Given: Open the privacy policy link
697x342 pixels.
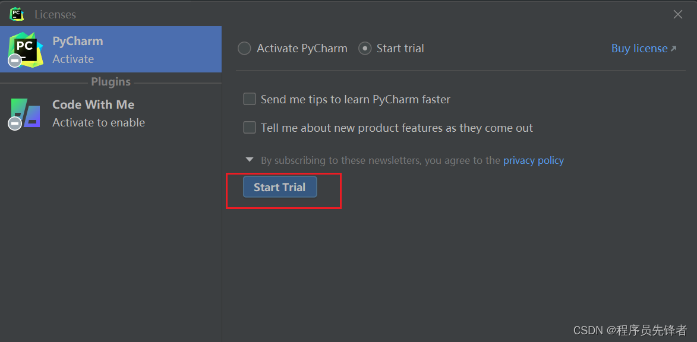Looking at the screenshot, I should [533, 160].
